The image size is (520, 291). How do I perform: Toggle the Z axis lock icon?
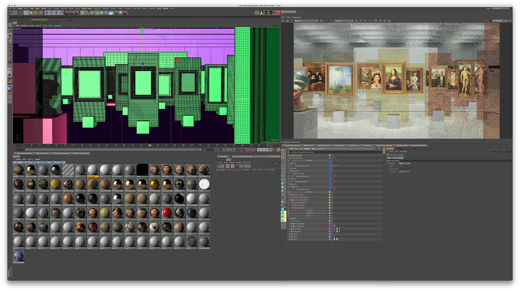pos(56,13)
